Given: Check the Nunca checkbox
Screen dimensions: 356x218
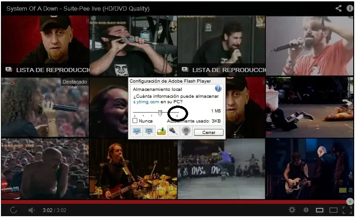Looking at the screenshot, I should [135, 121].
